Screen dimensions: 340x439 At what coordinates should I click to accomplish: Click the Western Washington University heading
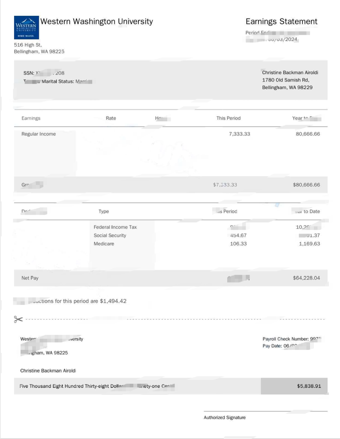click(x=96, y=21)
